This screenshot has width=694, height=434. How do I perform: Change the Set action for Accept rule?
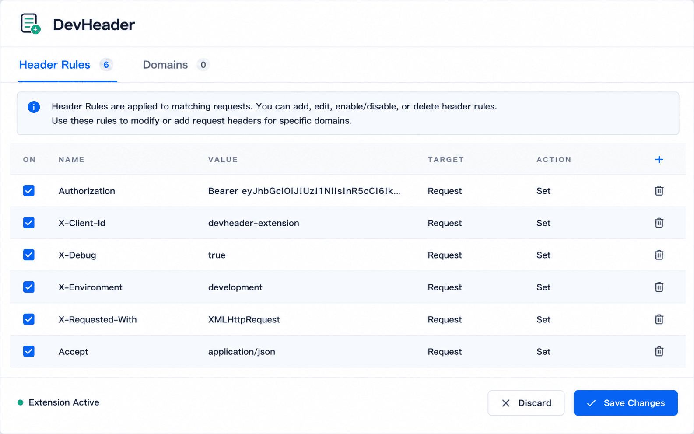pyautogui.click(x=543, y=351)
